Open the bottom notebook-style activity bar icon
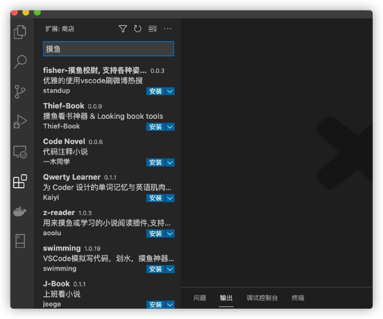Viewport: 383px width, 319px height. click(20, 241)
